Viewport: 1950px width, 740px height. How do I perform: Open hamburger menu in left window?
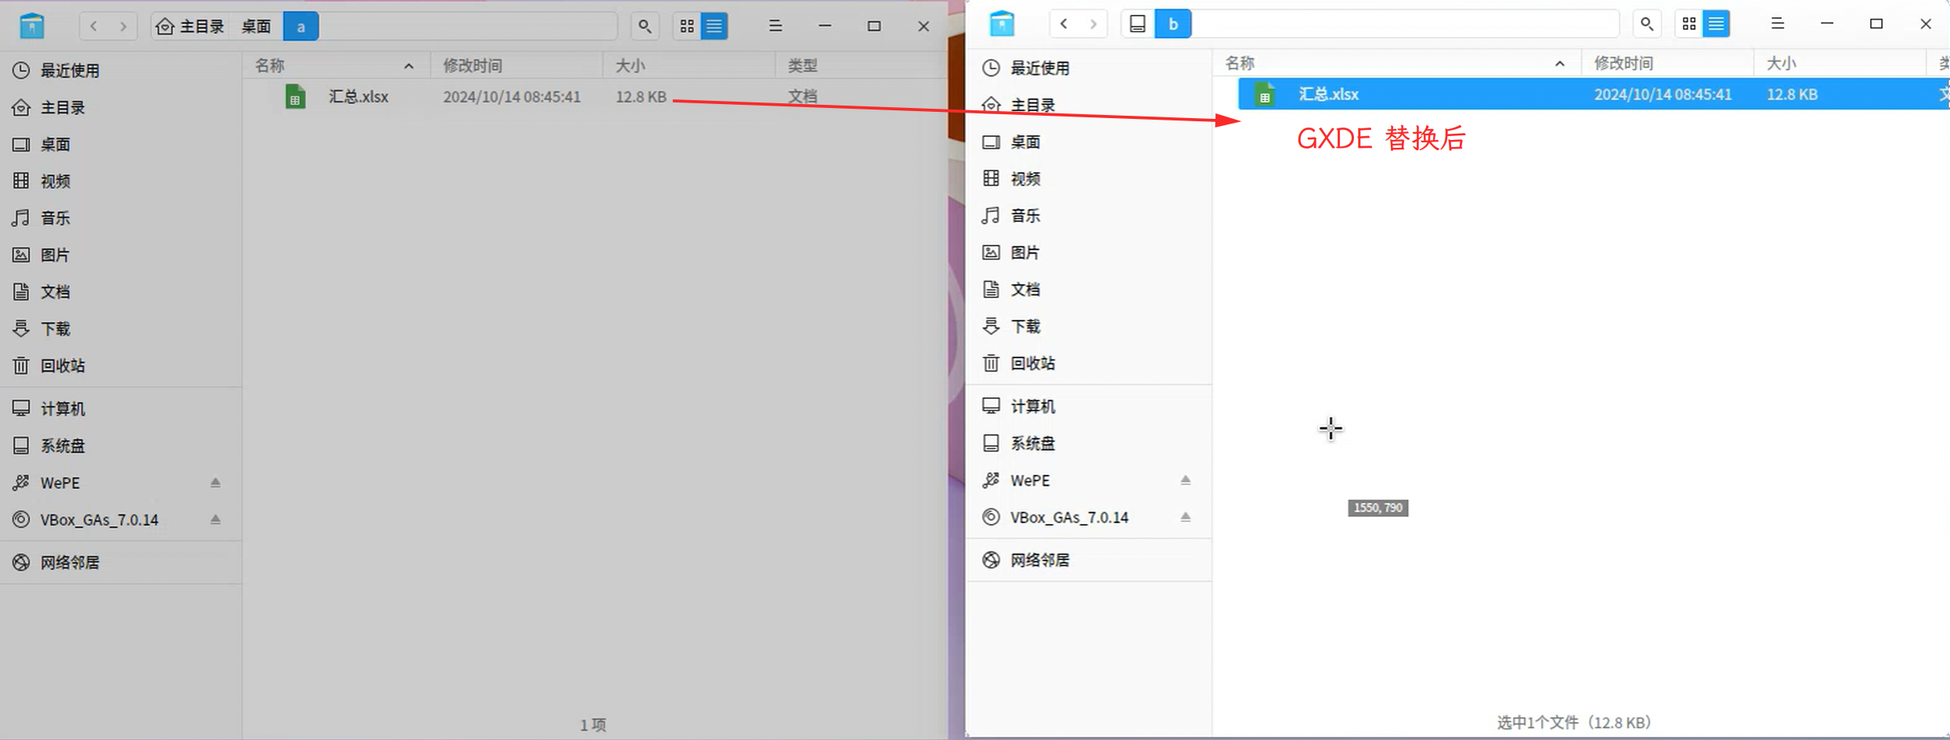[775, 27]
